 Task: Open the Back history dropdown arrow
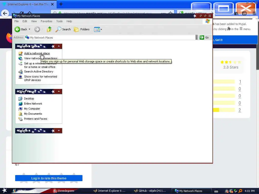pyautogui.click(x=29, y=29)
